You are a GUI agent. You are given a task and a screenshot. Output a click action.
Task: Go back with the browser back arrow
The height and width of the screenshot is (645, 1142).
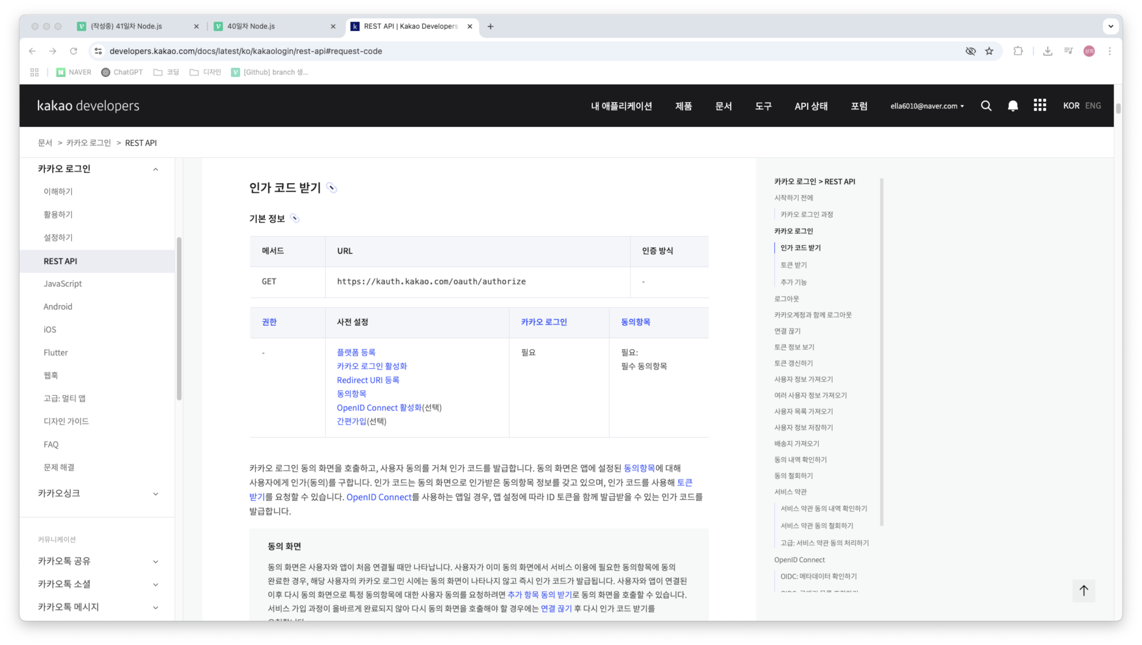[32, 51]
